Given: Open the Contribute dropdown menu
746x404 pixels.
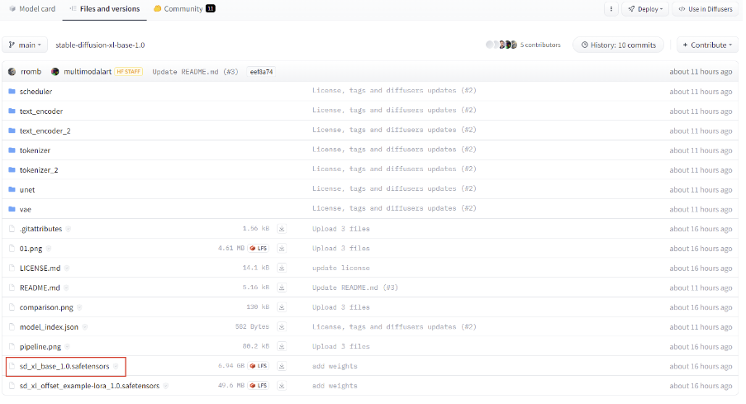Looking at the screenshot, I should click(707, 45).
